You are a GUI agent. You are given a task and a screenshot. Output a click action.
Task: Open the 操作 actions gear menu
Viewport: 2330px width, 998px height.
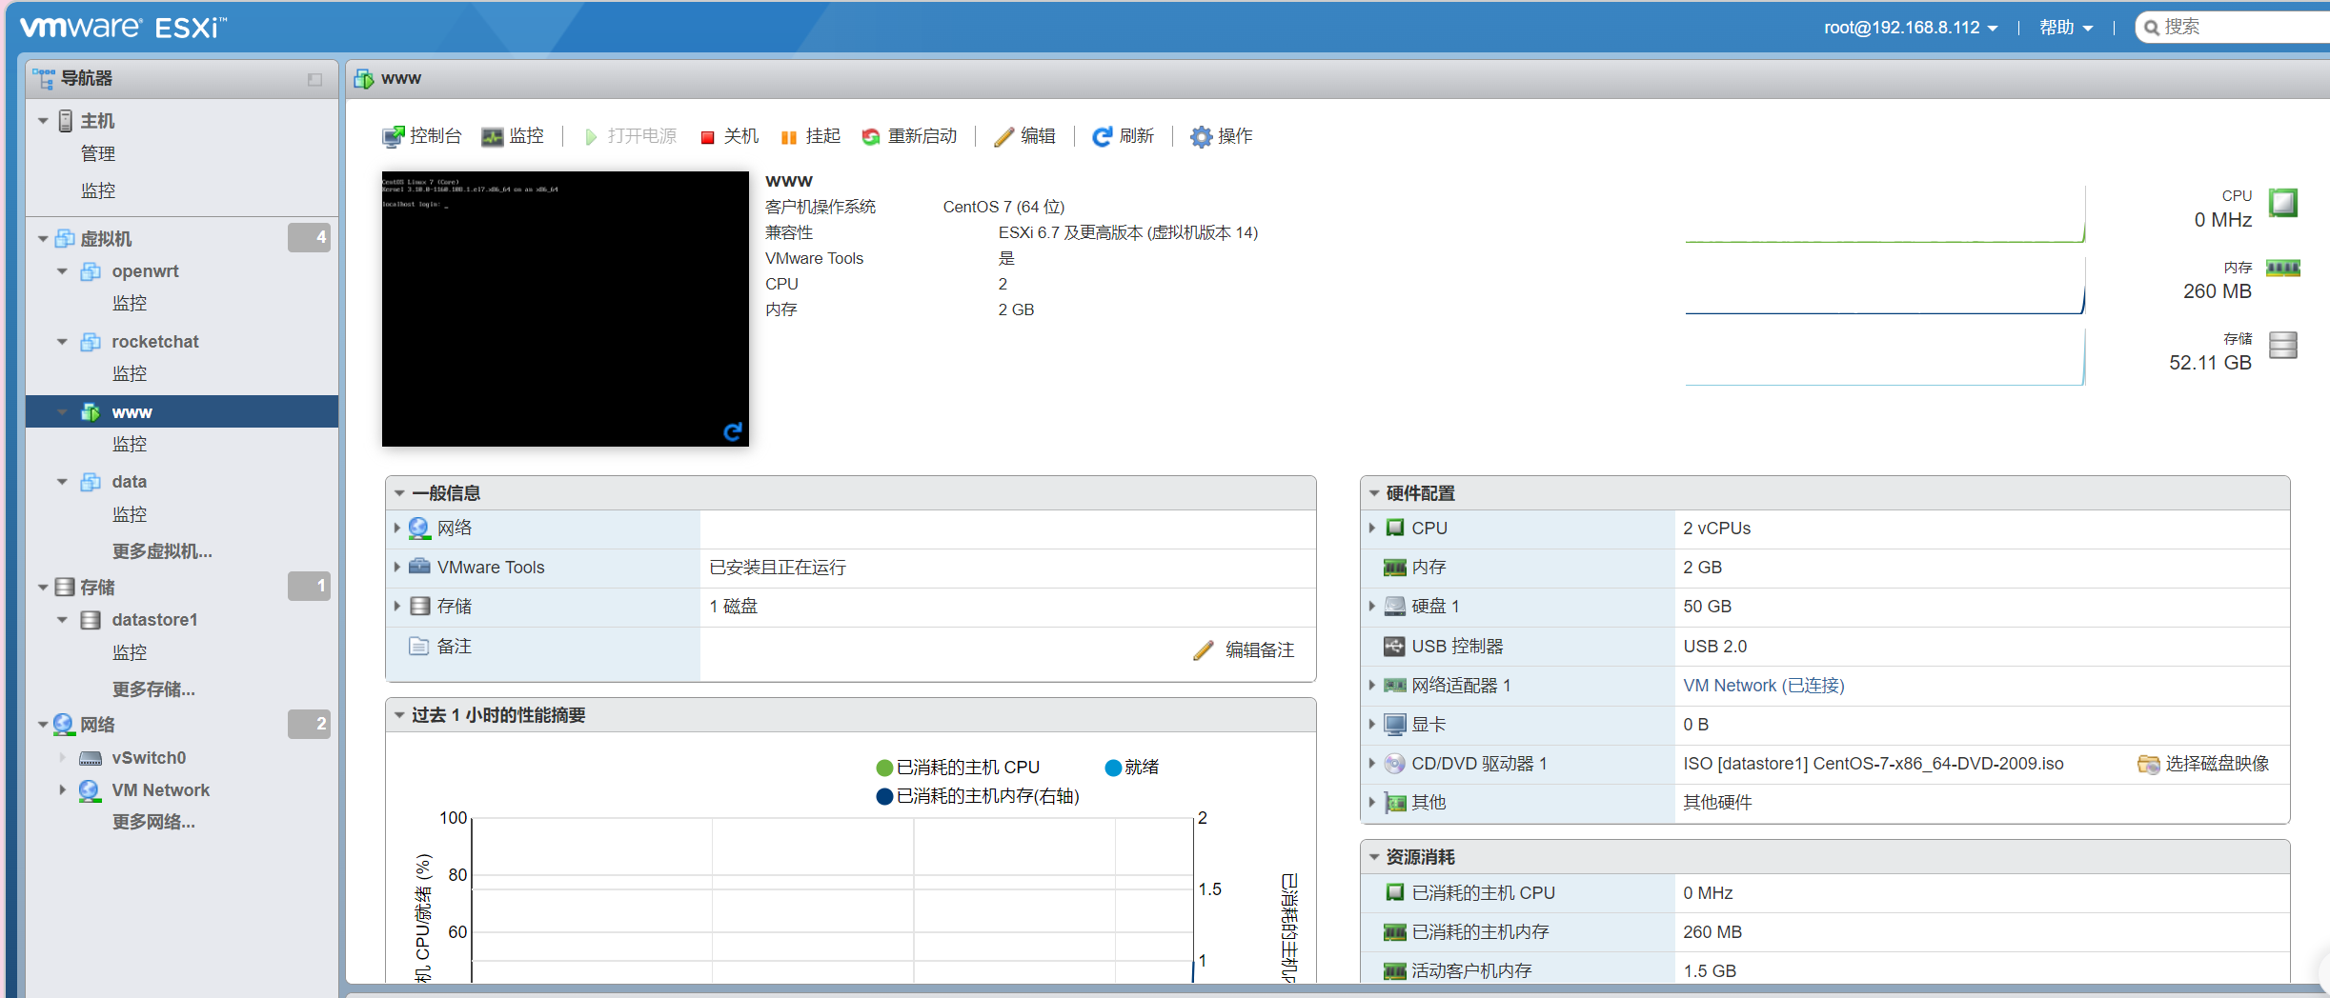pos(1221,136)
